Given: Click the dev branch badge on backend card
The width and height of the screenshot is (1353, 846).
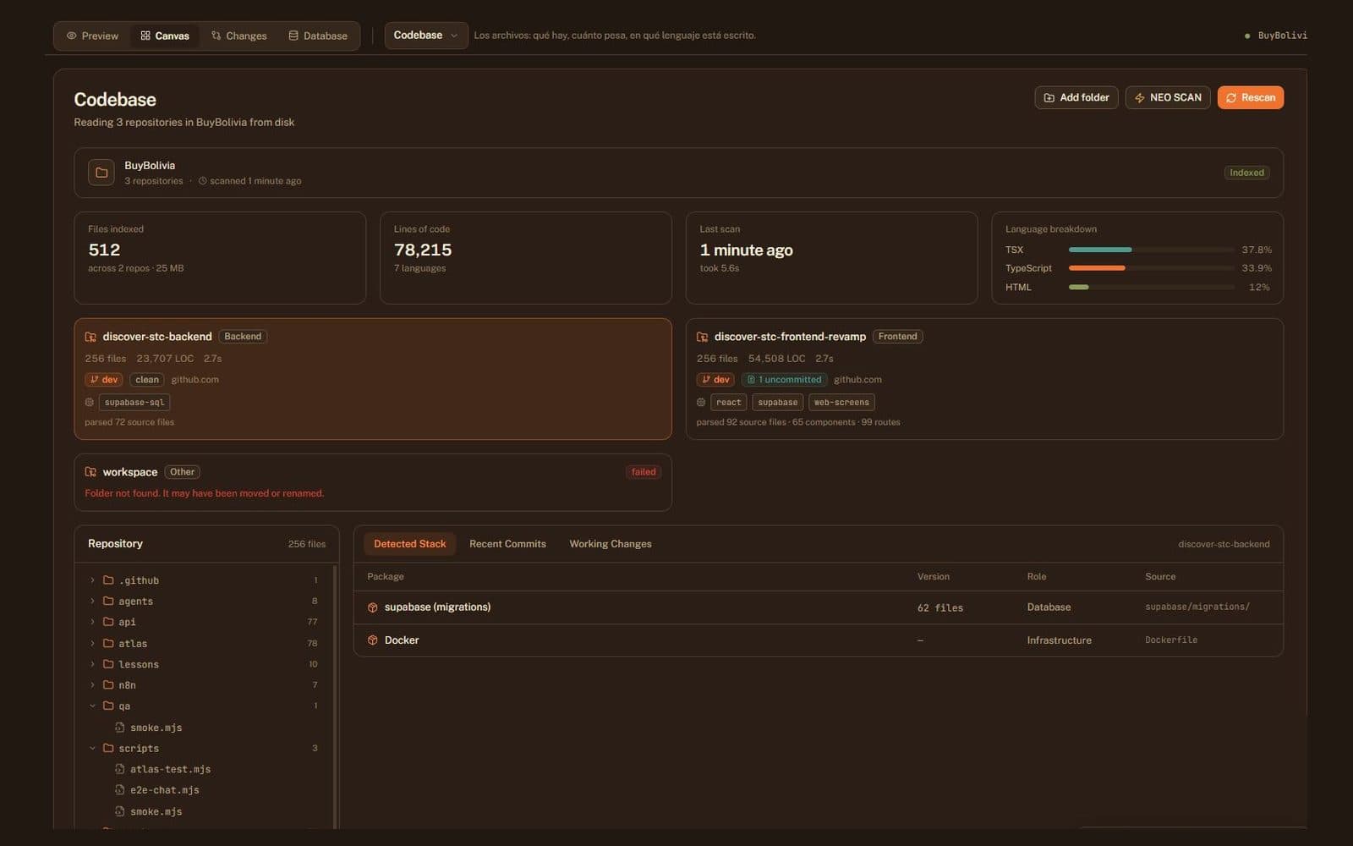Looking at the screenshot, I should [x=104, y=380].
